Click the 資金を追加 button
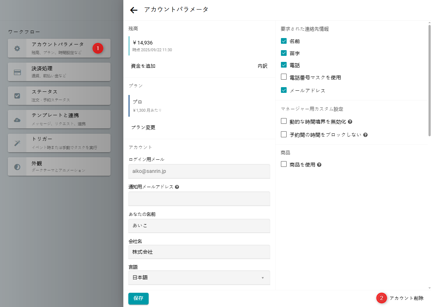 tap(143, 66)
